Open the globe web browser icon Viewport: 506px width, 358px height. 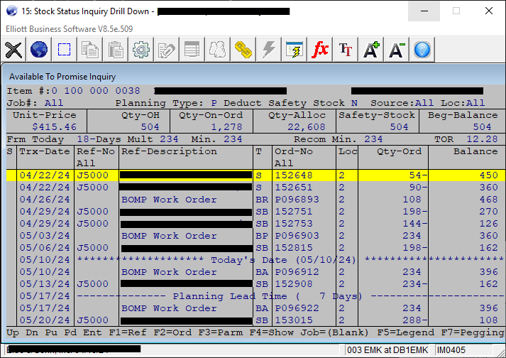pyautogui.click(x=39, y=50)
